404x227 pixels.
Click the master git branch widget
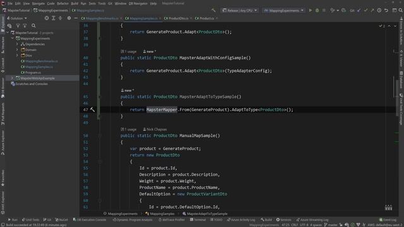tap(331, 225)
